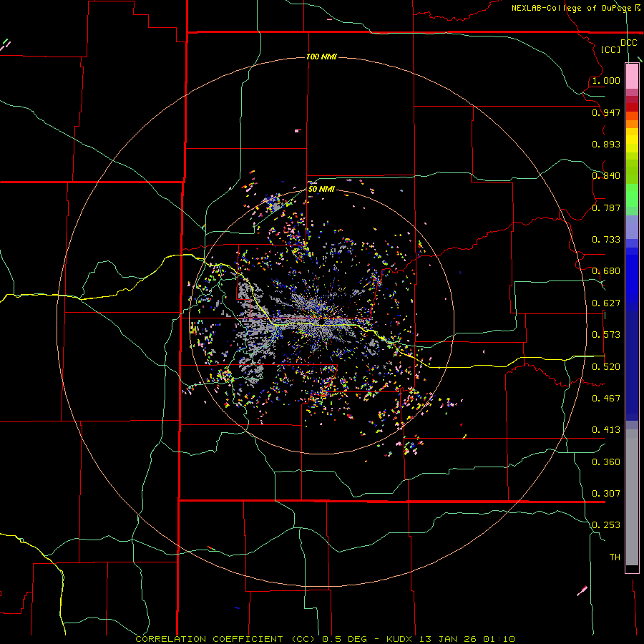Click the 0.627 legend value

click(606, 303)
